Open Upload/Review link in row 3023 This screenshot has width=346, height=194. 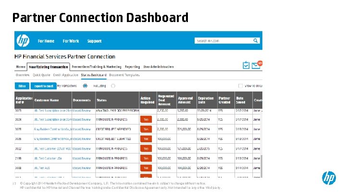point(82,111)
